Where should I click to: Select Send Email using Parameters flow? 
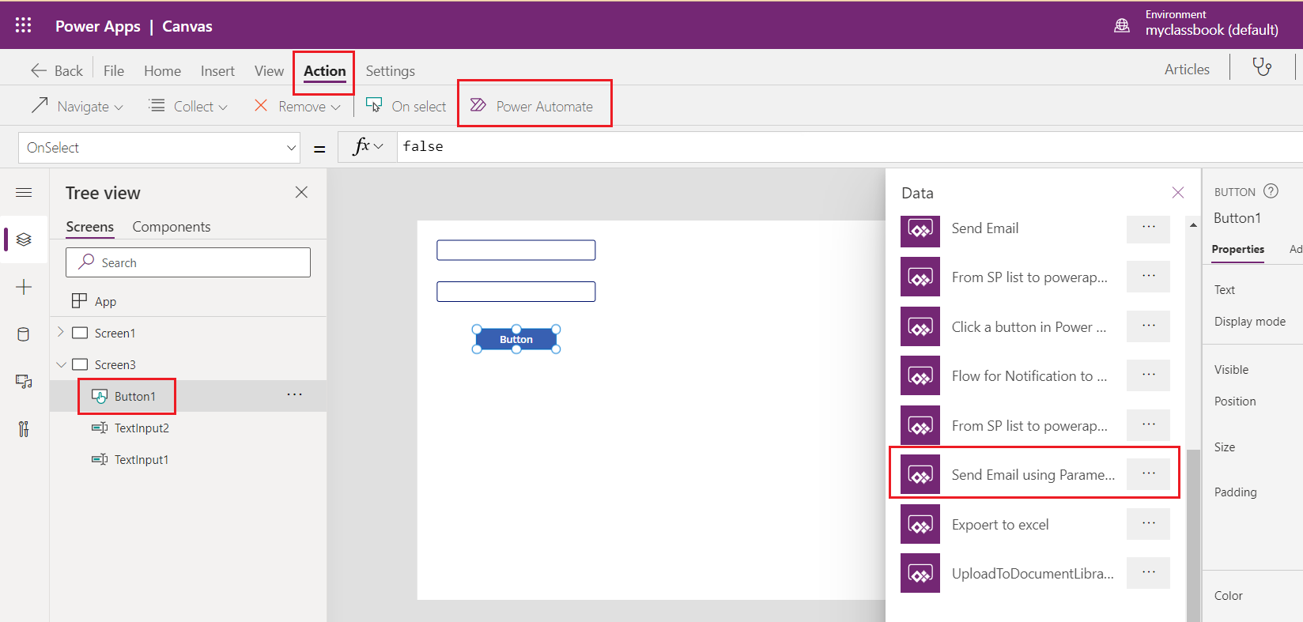[1033, 475]
